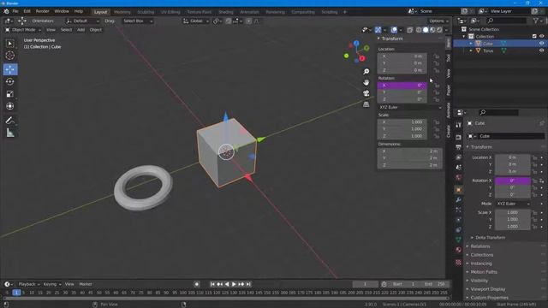Switch to wireframe viewport shading

point(419,30)
